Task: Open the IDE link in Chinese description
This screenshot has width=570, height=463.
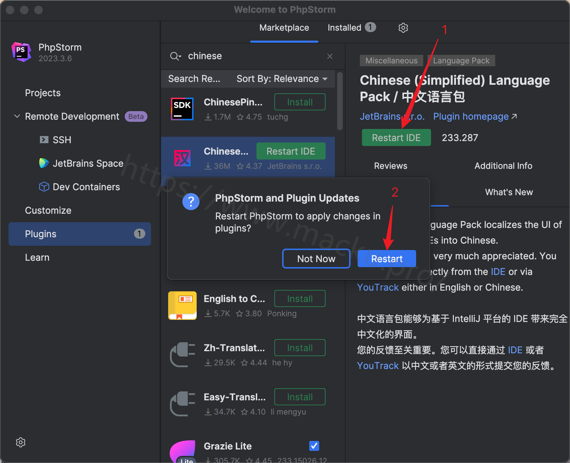Action: pos(515,350)
